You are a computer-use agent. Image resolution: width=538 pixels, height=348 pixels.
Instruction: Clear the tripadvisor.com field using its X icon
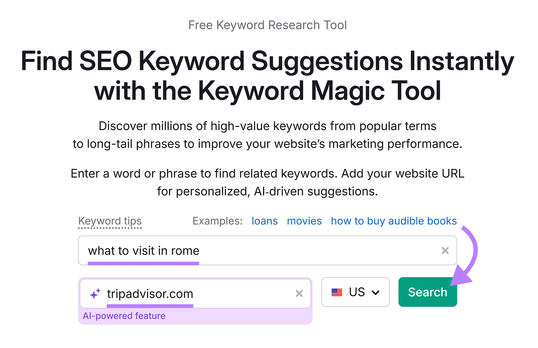click(x=299, y=293)
